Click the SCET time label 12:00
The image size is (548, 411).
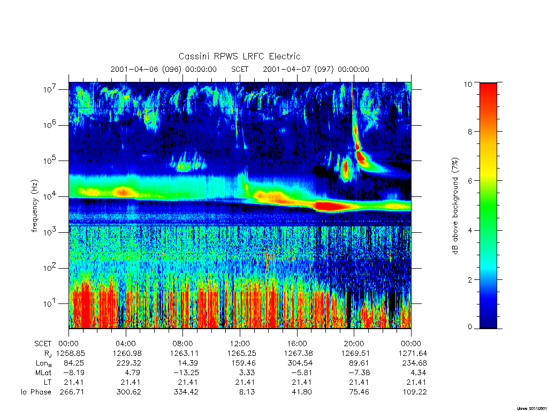click(240, 344)
